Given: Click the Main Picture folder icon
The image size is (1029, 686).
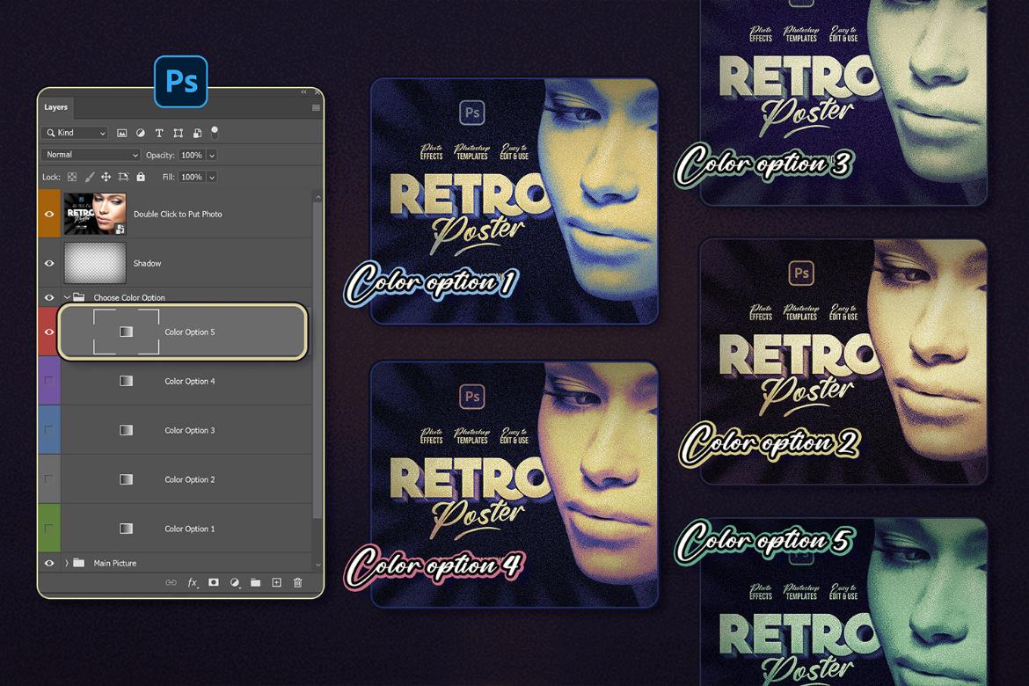Looking at the screenshot, I should point(79,563).
